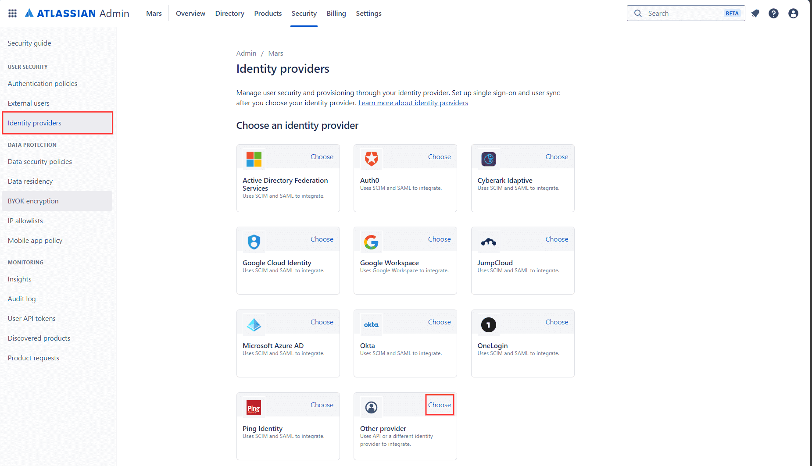The width and height of the screenshot is (812, 466).
Task: Open the help question mark icon
Action: click(x=773, y=13)
